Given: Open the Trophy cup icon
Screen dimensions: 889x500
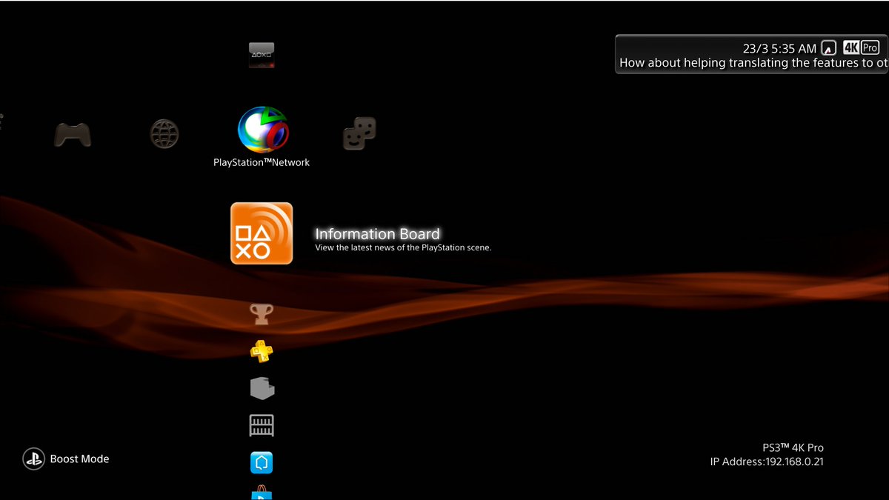Looking at the screenshot, I should 262,314.
